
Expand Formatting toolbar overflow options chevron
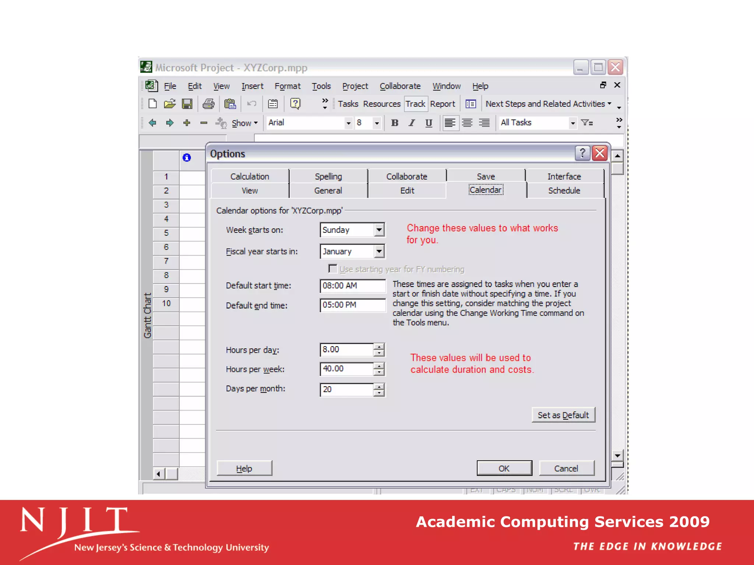tap(619, 123)
